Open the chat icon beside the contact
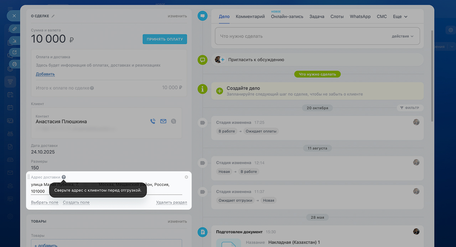Viewport: 456px width, 247px height. (173, 121)
